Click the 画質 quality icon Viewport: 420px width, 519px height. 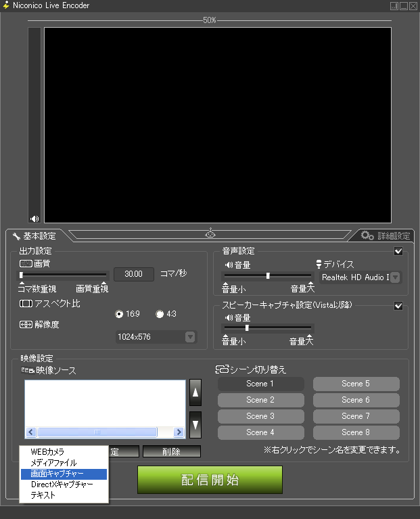[26, 264]
